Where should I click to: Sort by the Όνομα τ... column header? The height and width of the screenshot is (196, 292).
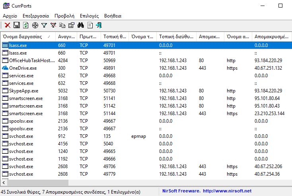[x=143, y=37]
